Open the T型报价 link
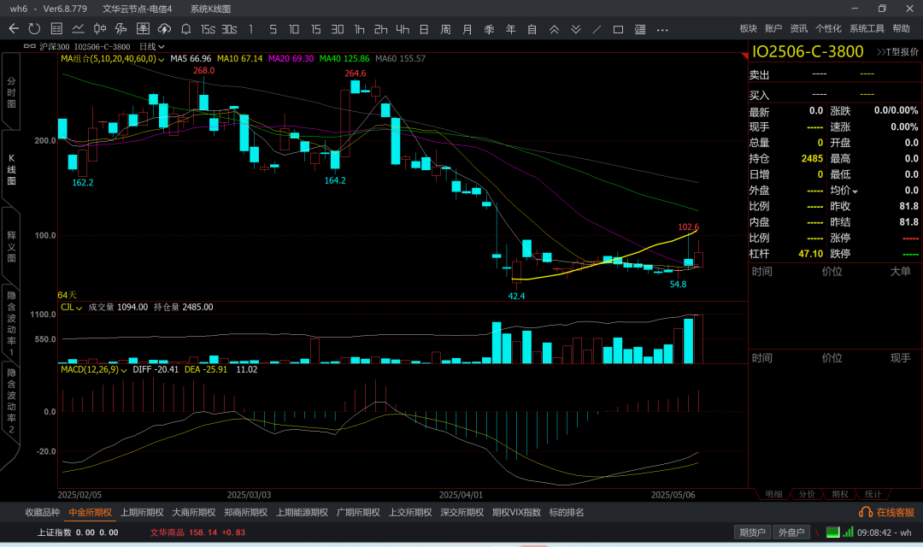923x547 pixels. click(897, 52)
